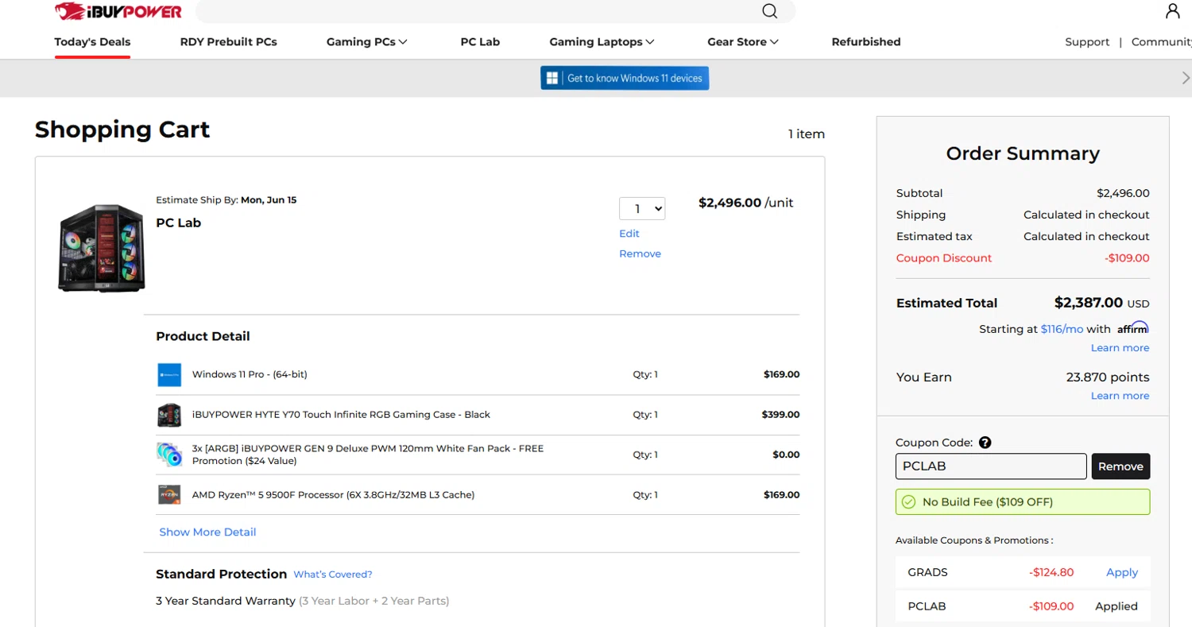Click the green coupon checkmark icon
Image resolution: width=1192 pixels, height=627 pixels.
click(x=908, y=502)
